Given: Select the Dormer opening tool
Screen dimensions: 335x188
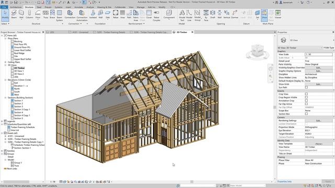Looking at the screenshot, I should click(234, 14).
